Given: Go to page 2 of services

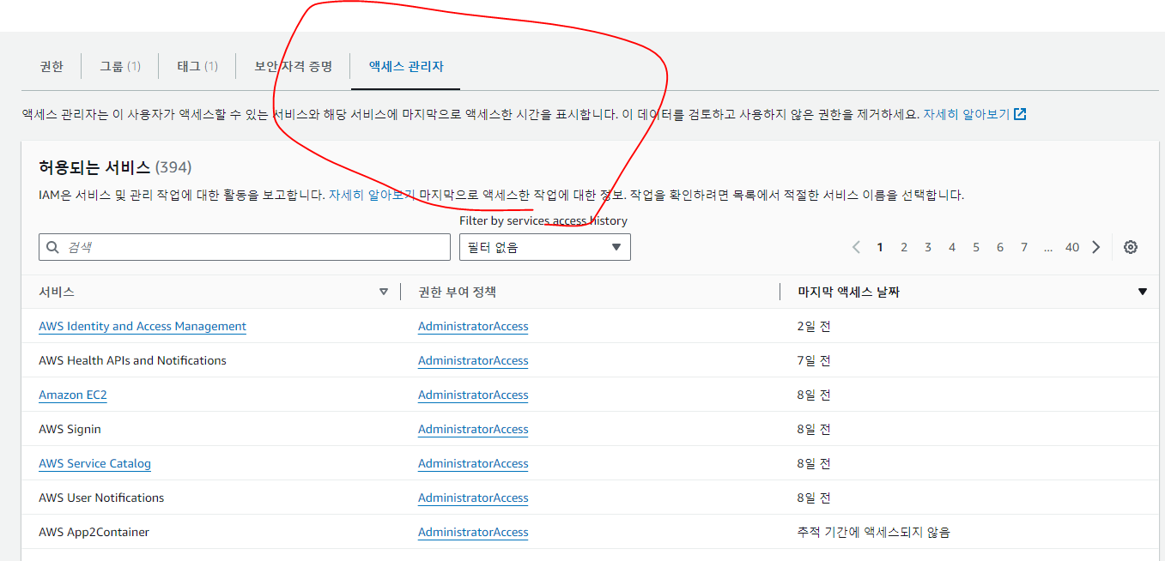Looking at the screenshot, I should [904, 247].
